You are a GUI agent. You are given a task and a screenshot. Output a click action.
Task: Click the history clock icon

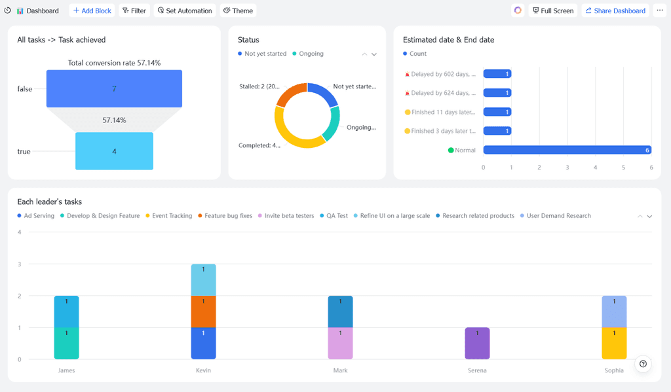(7, 10)
